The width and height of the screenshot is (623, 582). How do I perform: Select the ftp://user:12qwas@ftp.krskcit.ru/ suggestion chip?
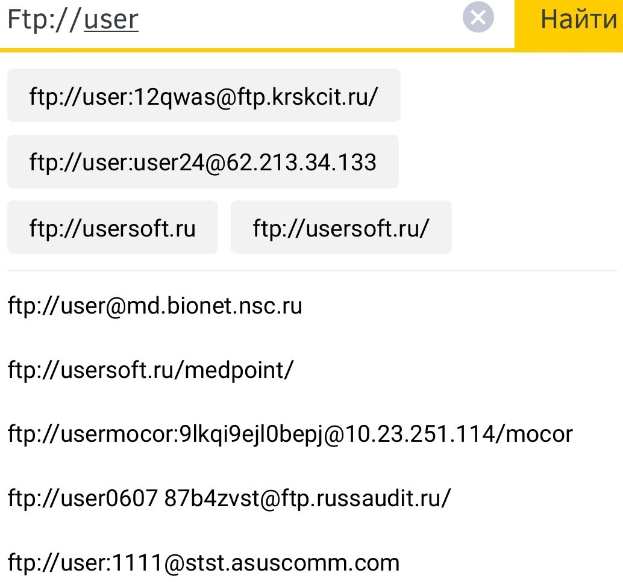pyautogui.click(x=204, y=96)
